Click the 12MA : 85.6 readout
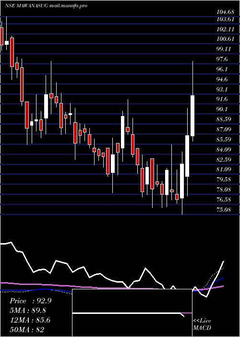The width and height of the screenshot is (240, 337). pos(30,320)
